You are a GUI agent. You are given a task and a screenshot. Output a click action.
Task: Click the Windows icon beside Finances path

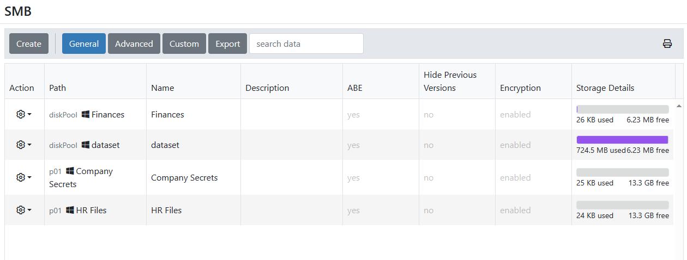[x=86, y=115]
